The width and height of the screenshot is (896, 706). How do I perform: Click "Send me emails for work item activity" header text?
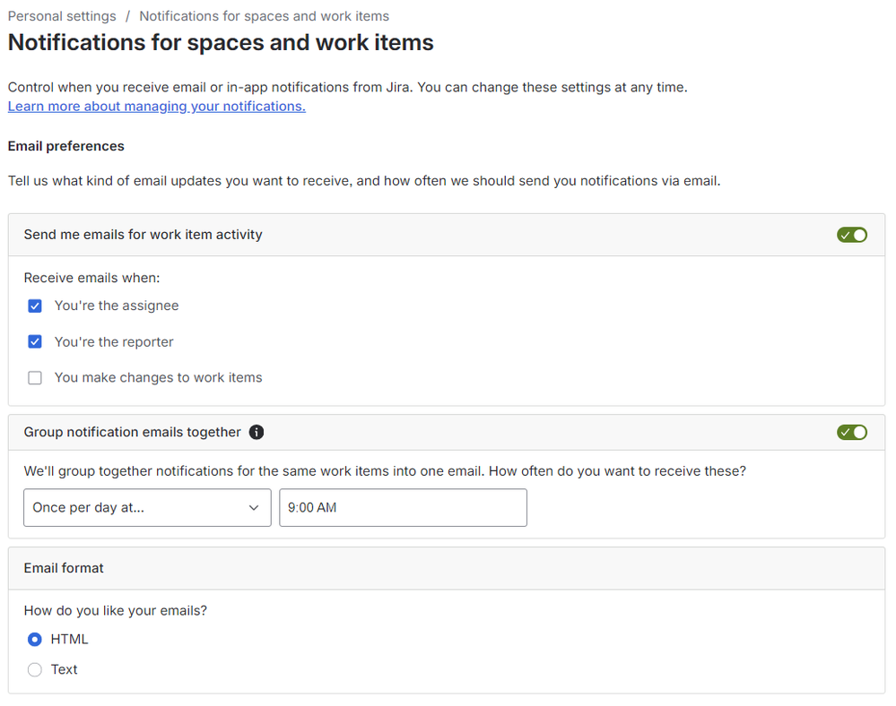(143, 235)
